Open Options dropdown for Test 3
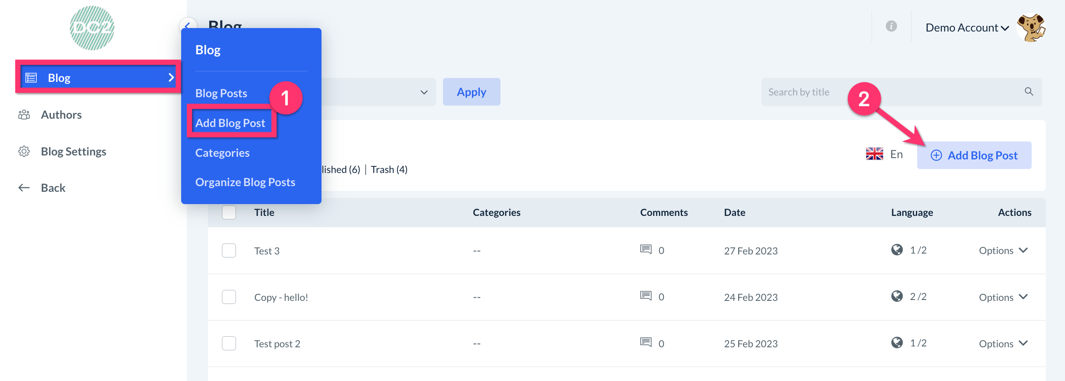The image size is (1065, 381). pos(1003,250)
